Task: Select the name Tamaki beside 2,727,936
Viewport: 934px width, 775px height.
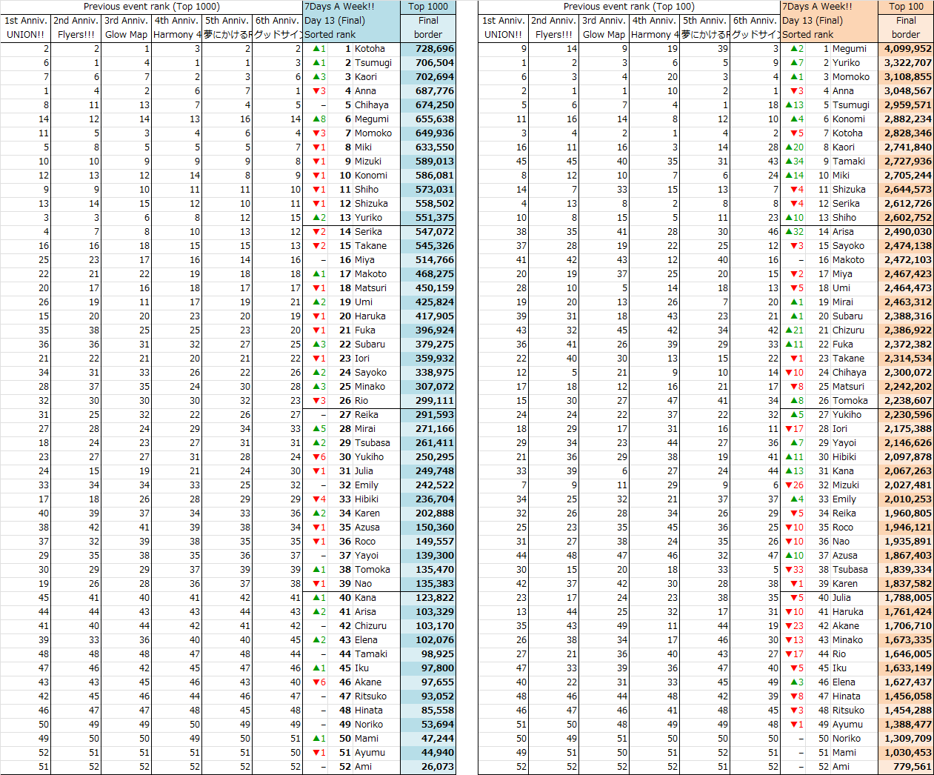Action: [848, 162]
